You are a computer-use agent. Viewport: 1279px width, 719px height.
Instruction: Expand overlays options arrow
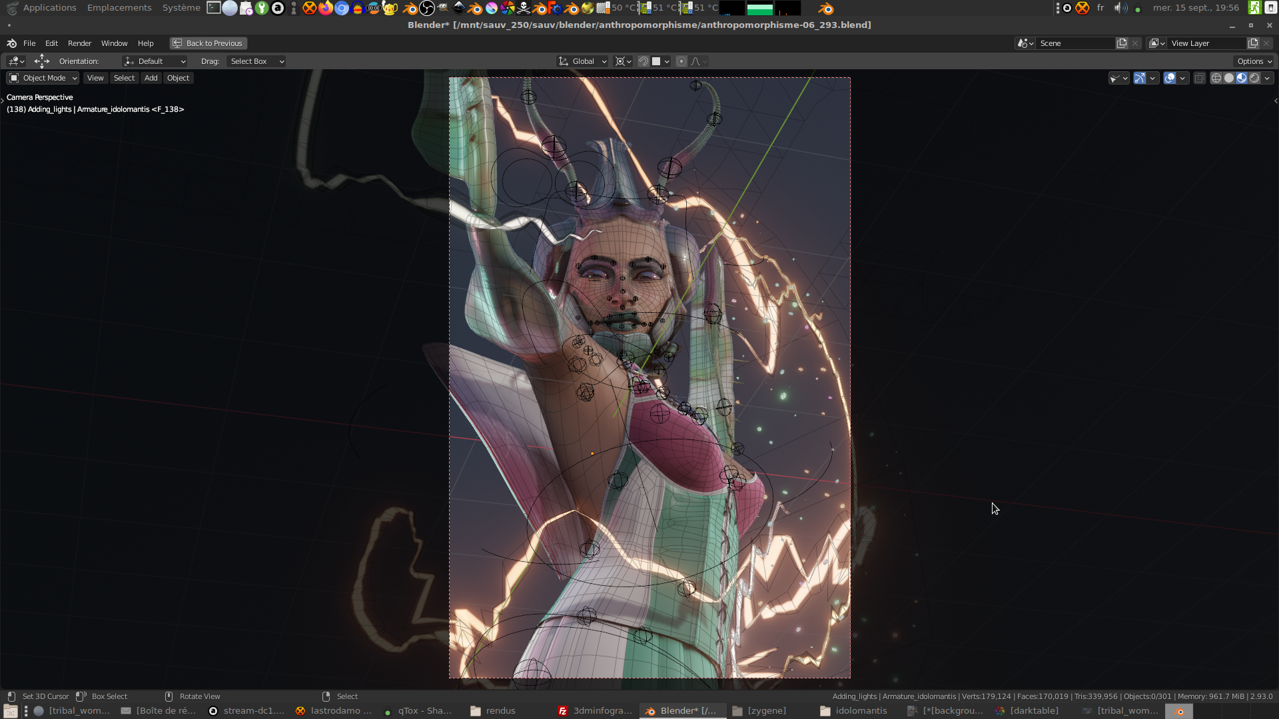tap(1182, 78)
